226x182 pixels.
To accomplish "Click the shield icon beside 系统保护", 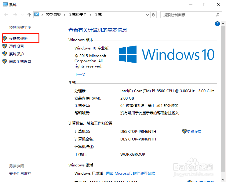I will pos(5,54).
